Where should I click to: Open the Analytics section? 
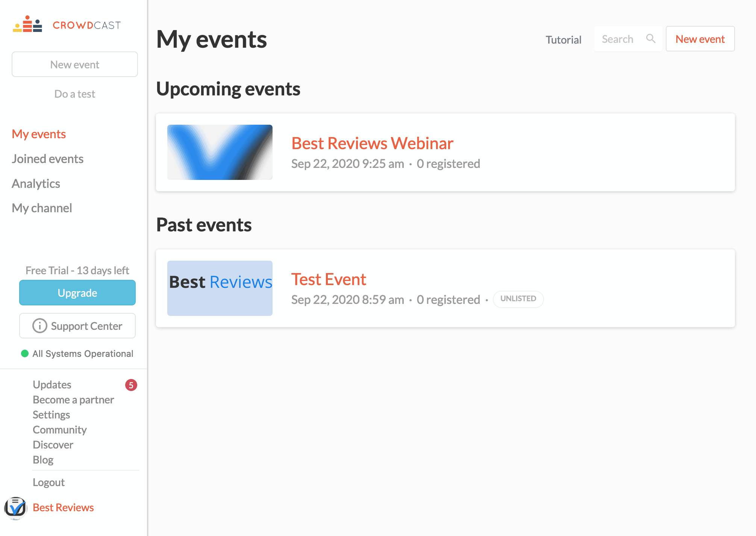click(x=36, y=183)
